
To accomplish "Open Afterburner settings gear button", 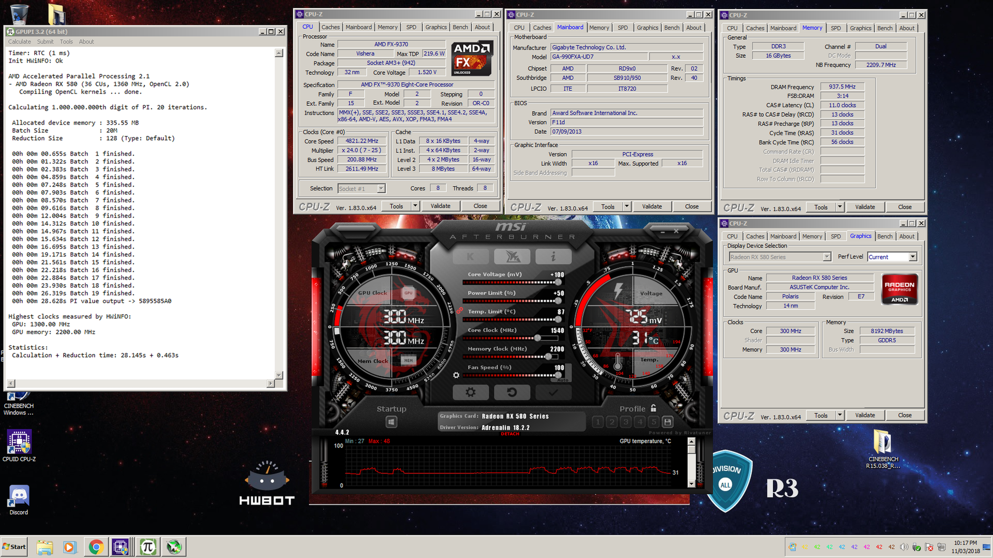I will [470, 392].
